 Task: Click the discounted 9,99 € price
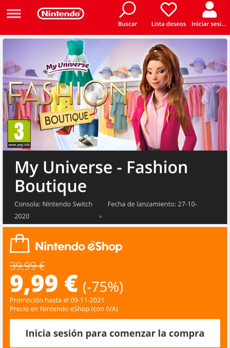pyautogui.click(x=44, y=284)
